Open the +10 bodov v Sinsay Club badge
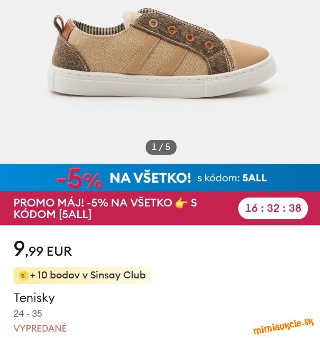 click(x=82, y=275)
